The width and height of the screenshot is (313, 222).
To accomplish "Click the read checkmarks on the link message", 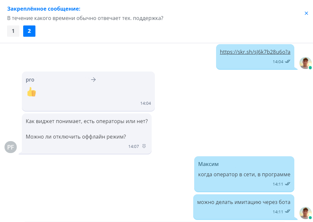I will coord(288,62).
